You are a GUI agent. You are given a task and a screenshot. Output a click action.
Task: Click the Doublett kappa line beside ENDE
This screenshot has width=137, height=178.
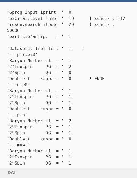[39, 79]
